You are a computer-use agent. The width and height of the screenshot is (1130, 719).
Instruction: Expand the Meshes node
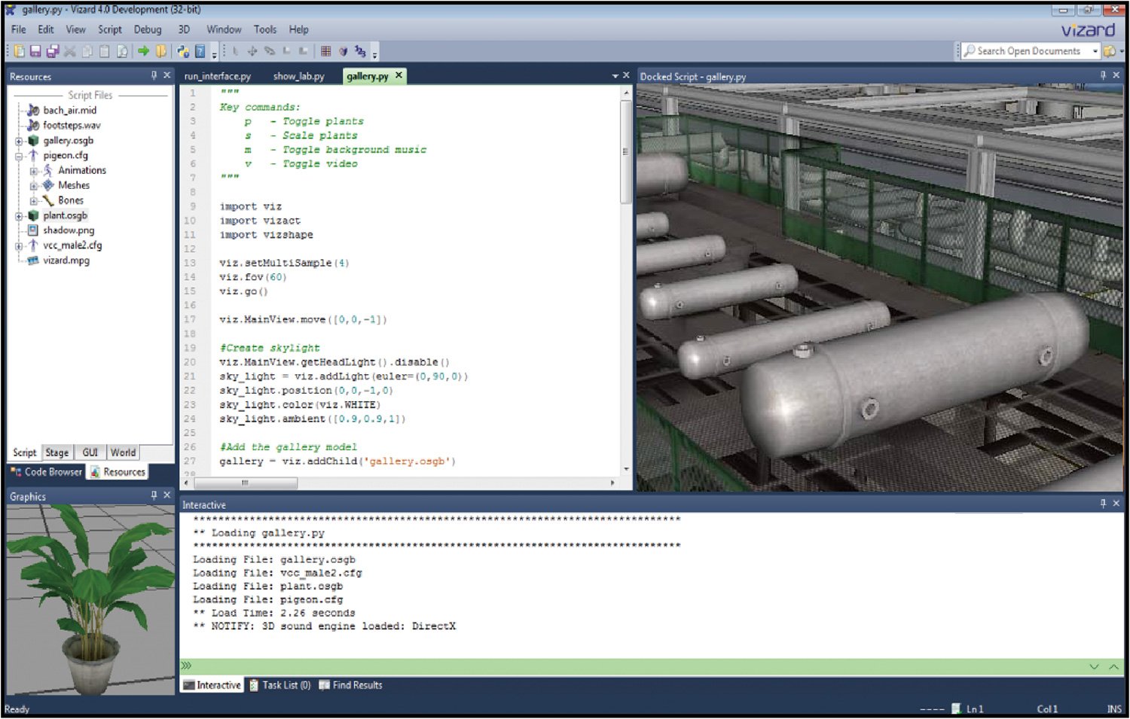pyautogui.click(x=33, y=186)
